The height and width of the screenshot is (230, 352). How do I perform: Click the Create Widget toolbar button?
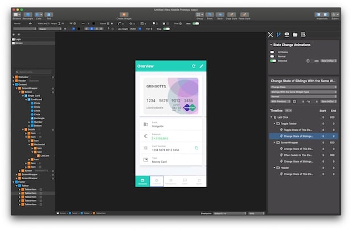124,15
